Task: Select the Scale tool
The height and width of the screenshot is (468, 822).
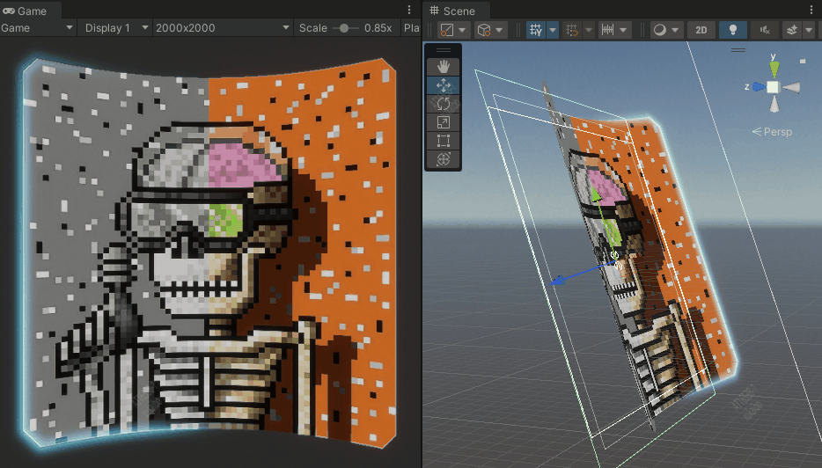Action: click(x=443, y=122)
